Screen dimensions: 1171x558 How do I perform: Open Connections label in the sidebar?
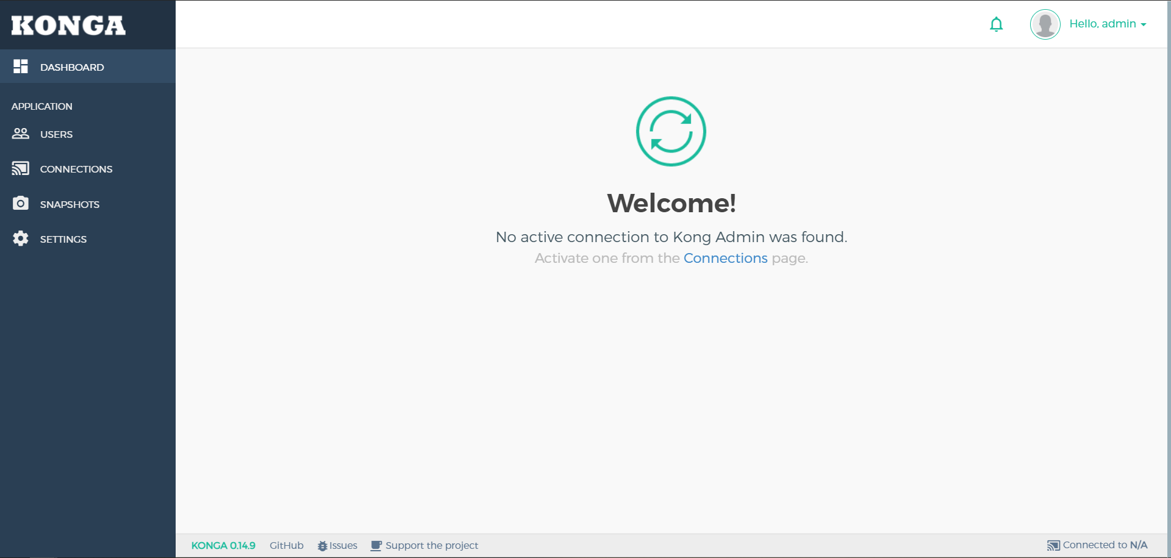coord(76,169)
